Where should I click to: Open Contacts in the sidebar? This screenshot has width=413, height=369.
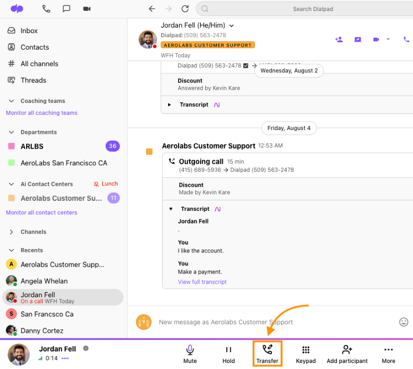point(28,47)
